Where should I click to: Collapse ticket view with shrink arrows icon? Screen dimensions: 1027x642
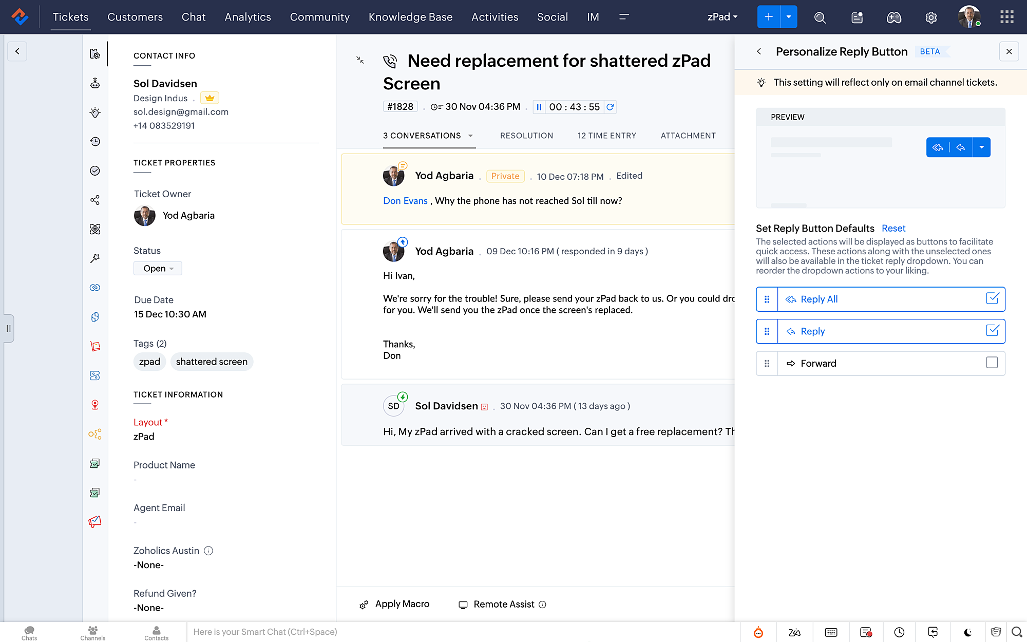pyautogui.click(x=360, y=60)
